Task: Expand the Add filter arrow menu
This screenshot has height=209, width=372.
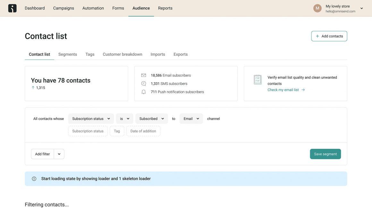Action: pos(59,154)
